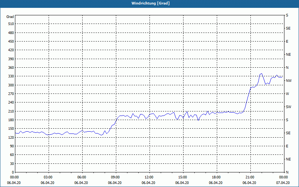Image resolution: width=299 pixels, height=187 pixels.
Task: Pick the 180 y-axis value
Action: point(11,120)
